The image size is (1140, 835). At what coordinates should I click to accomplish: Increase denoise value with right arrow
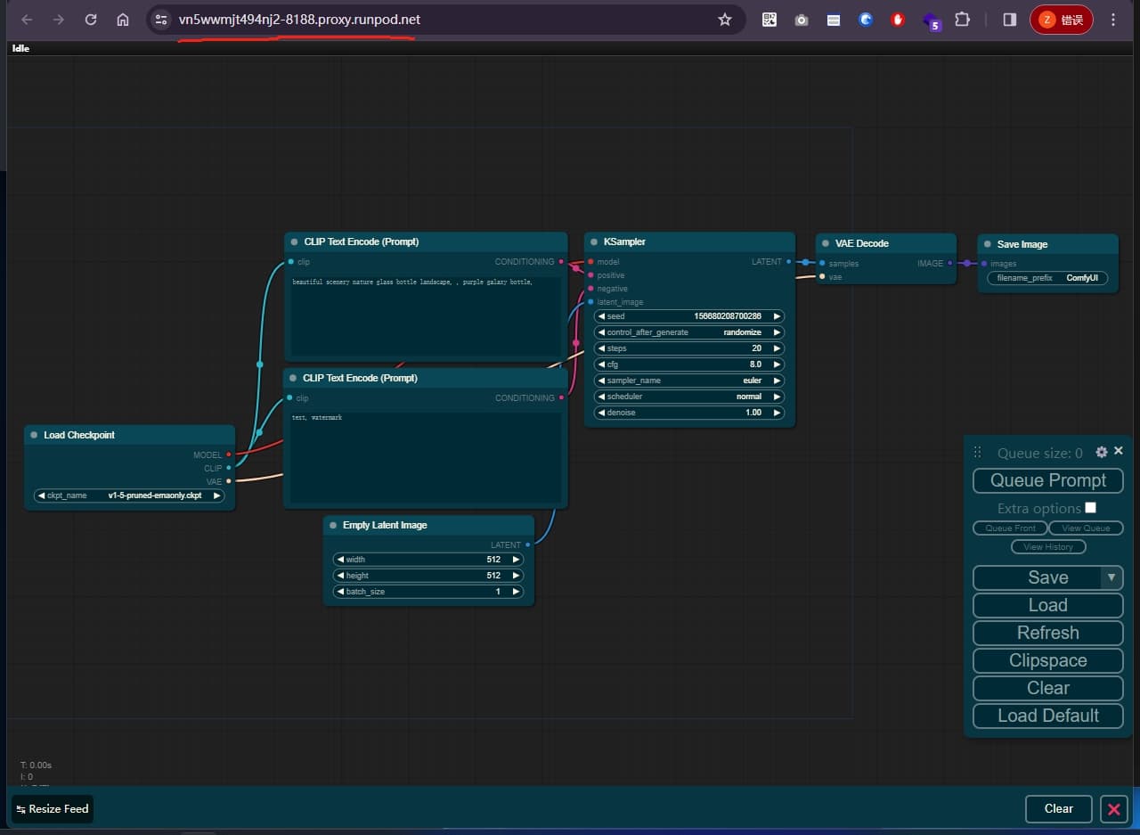click(x=777, y=413)
